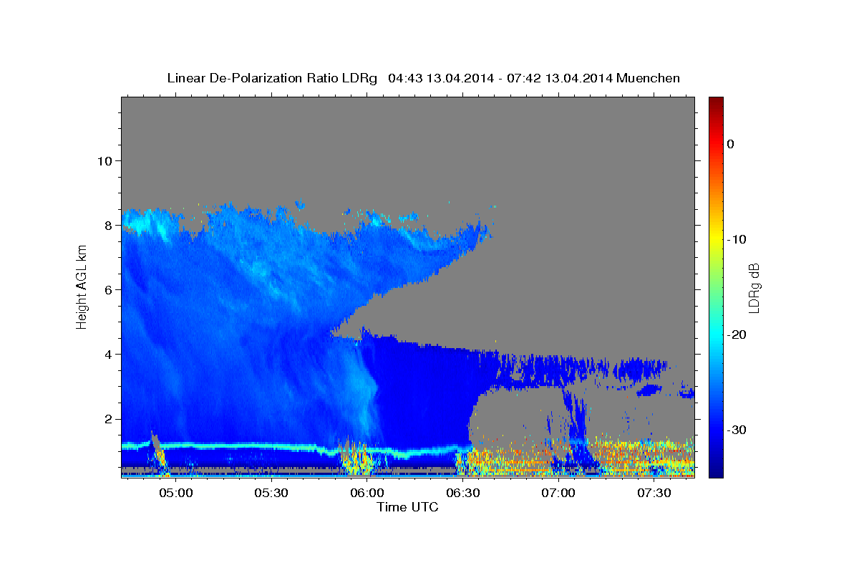Click the colorbar -10 dB label

pyautogui.click(x=737, y=239)
